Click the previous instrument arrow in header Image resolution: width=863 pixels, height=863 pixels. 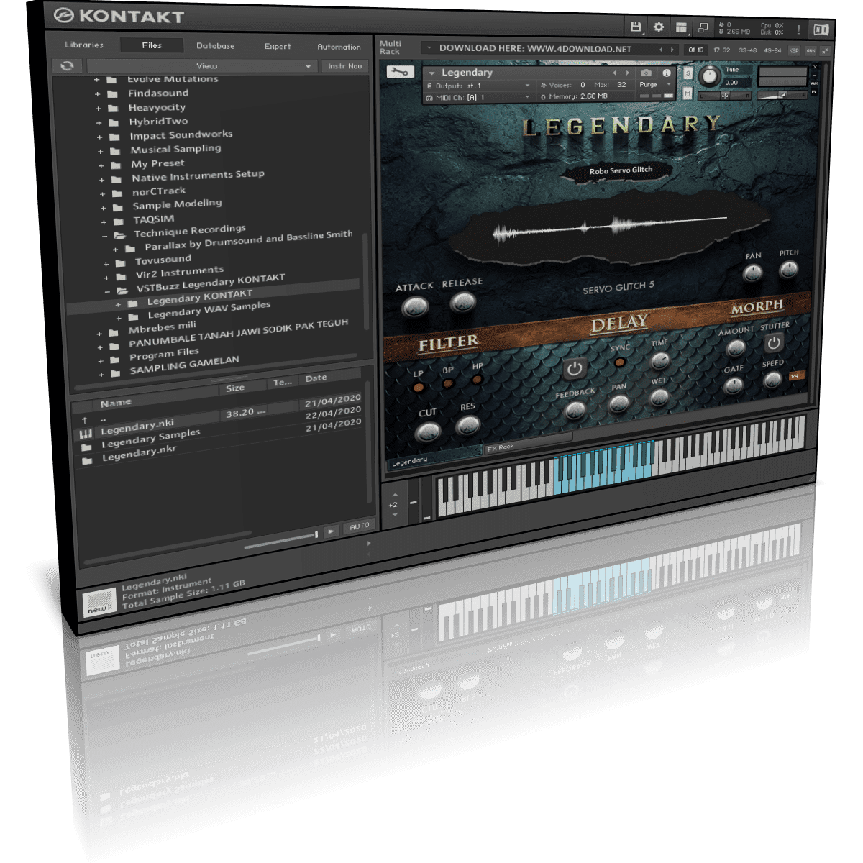click(x=614, y=73)
